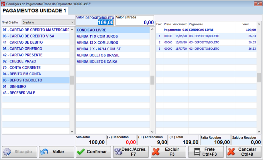Click the Sub-Total value 100,00
Screen dimensions: 263x160
[97, 142]
